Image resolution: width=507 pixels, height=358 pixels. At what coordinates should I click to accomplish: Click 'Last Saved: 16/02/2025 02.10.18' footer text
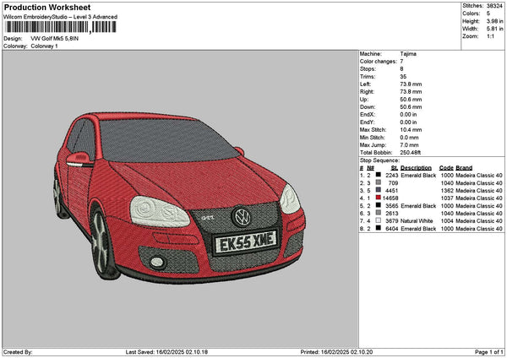pyautogui.click(x=166, y=352)
